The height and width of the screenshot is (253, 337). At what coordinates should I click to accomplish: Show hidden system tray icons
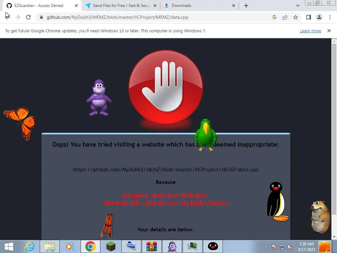266,247
